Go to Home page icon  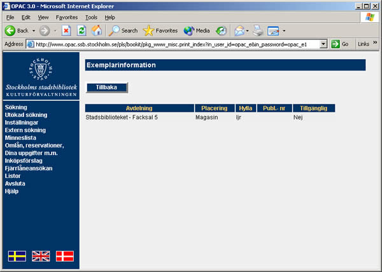click(97, 31)
